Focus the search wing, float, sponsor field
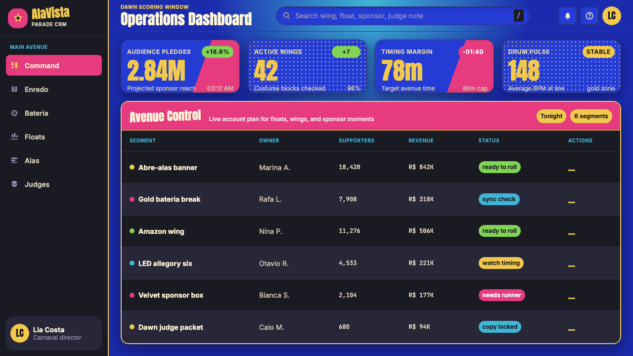 403,16
